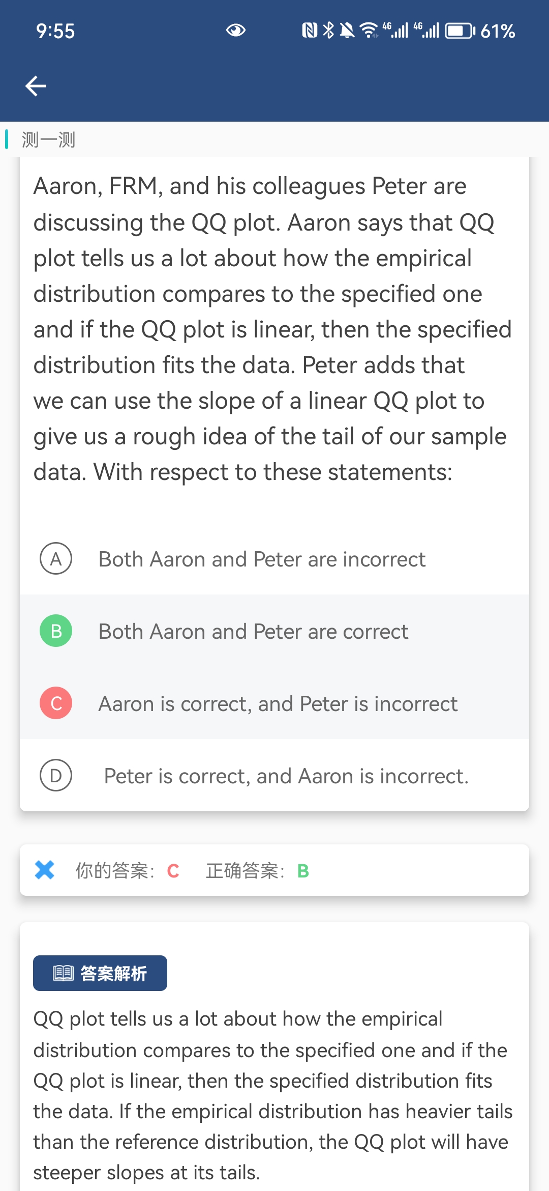
Task: Tap the eye comfort icon in status bar
Action: pyautogui.click(x=235, y=31)
